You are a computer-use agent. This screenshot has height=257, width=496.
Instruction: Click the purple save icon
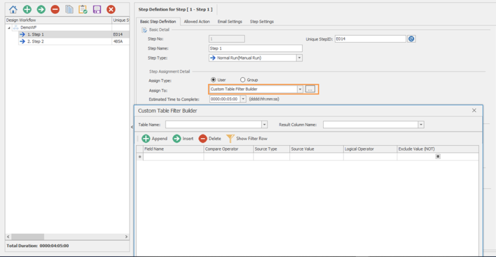click(x=97, y=9)
